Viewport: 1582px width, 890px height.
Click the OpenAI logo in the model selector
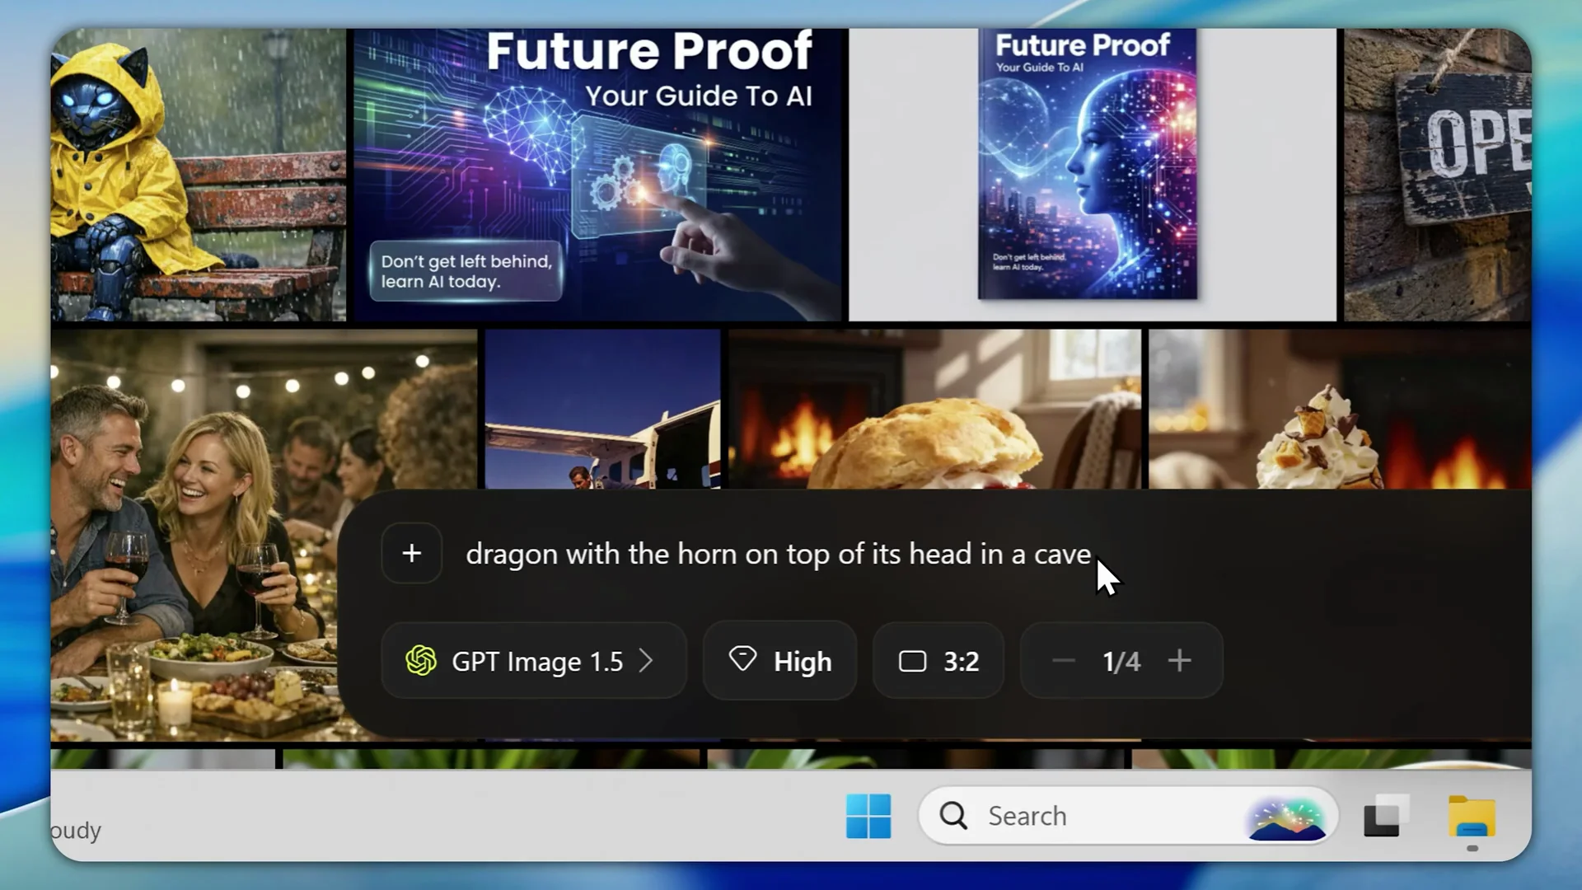(421, 661)
